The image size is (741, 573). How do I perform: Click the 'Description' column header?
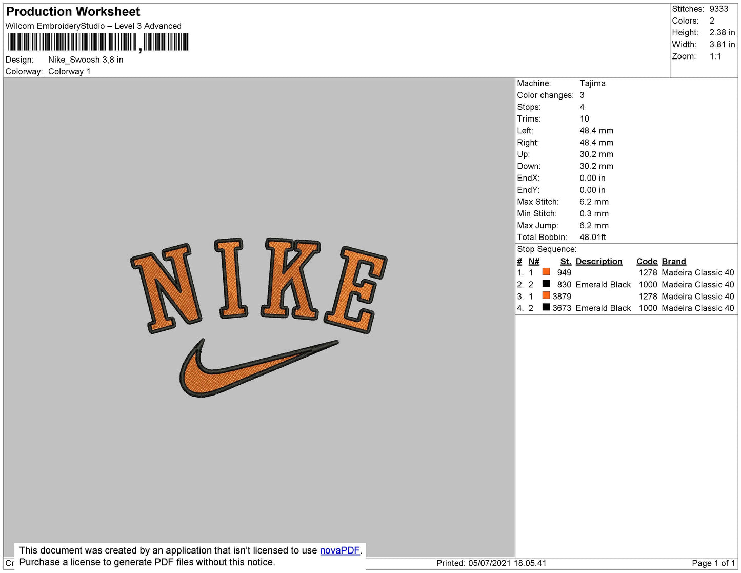tap(599, 261)
